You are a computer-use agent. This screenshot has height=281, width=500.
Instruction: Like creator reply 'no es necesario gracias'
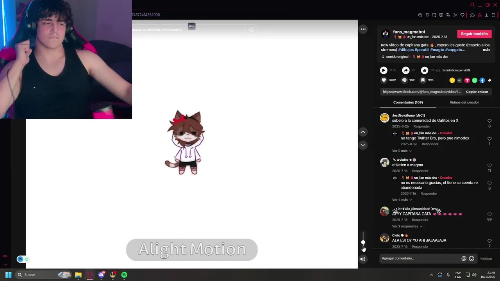coord(489,183)
